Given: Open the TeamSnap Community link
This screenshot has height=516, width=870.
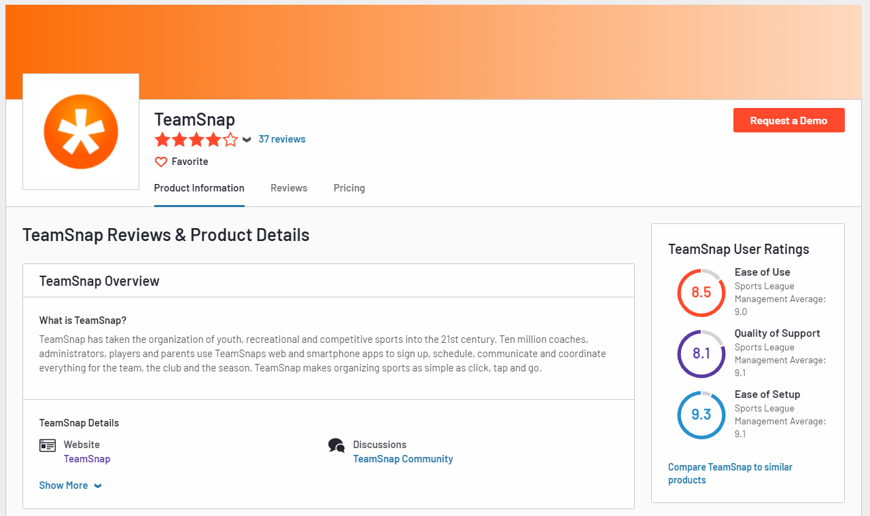Looking at the screenshot, I should 403,459.
